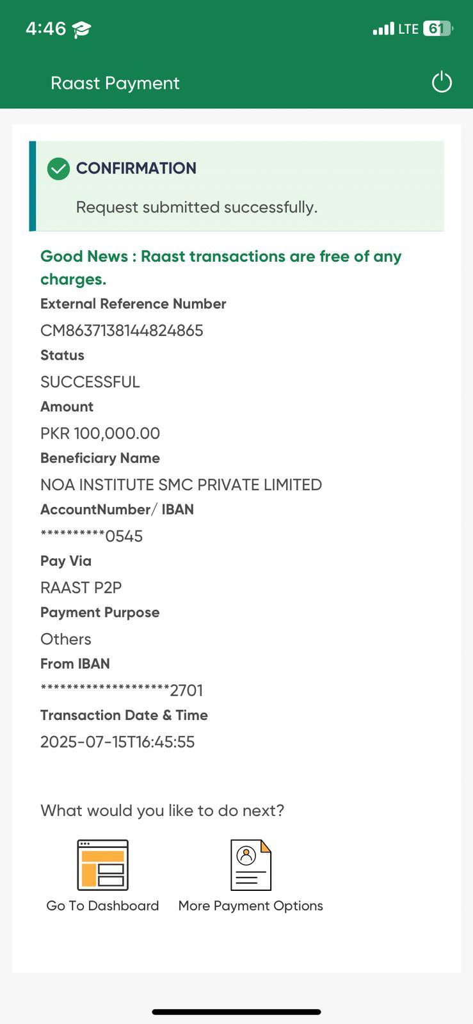Tap the cellular signal bars icon
Viewport: 473px width, 1024px height.
pyautogui.click(x=383, y=29)
